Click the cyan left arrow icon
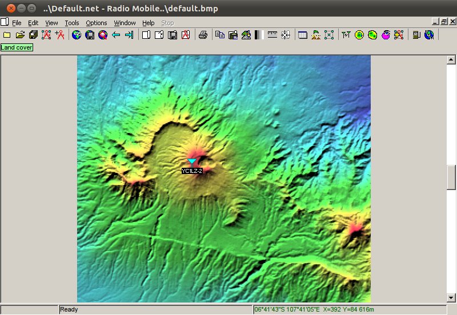The height and width of the screenshot is (315, 457). coord(116,35)
